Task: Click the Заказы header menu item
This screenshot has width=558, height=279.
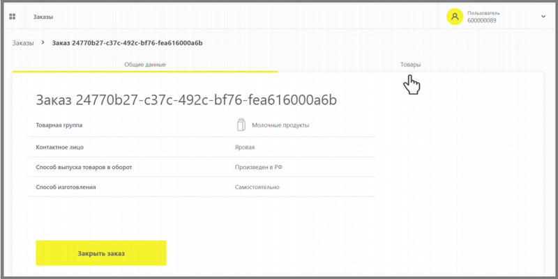Action: coord(43,17)
